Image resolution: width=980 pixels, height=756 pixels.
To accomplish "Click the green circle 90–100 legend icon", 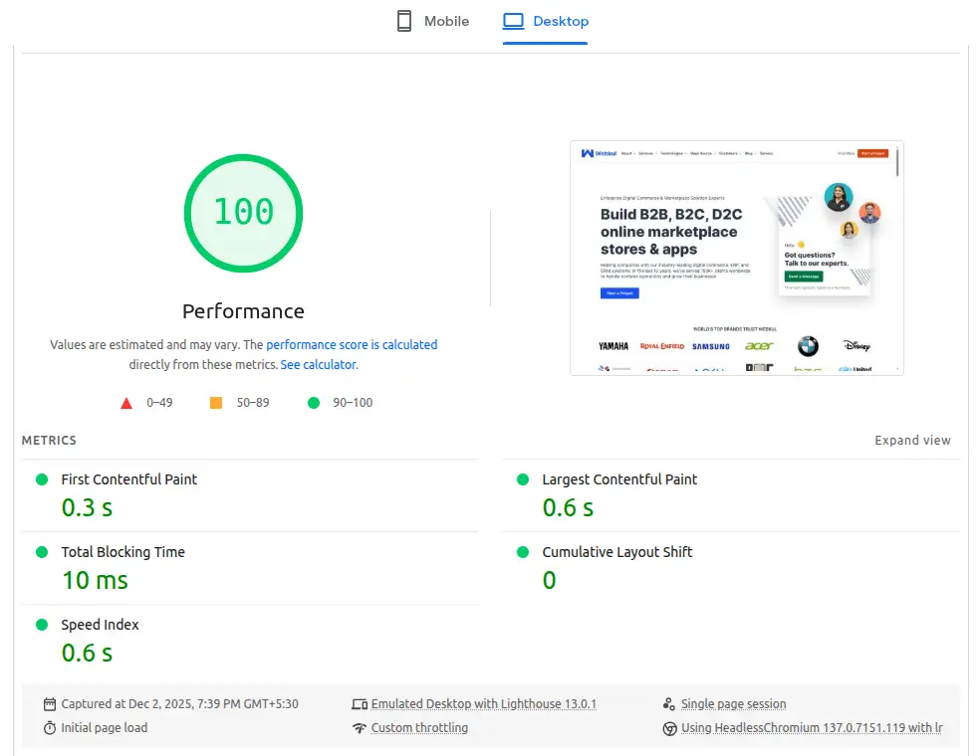I will [314, 403].
